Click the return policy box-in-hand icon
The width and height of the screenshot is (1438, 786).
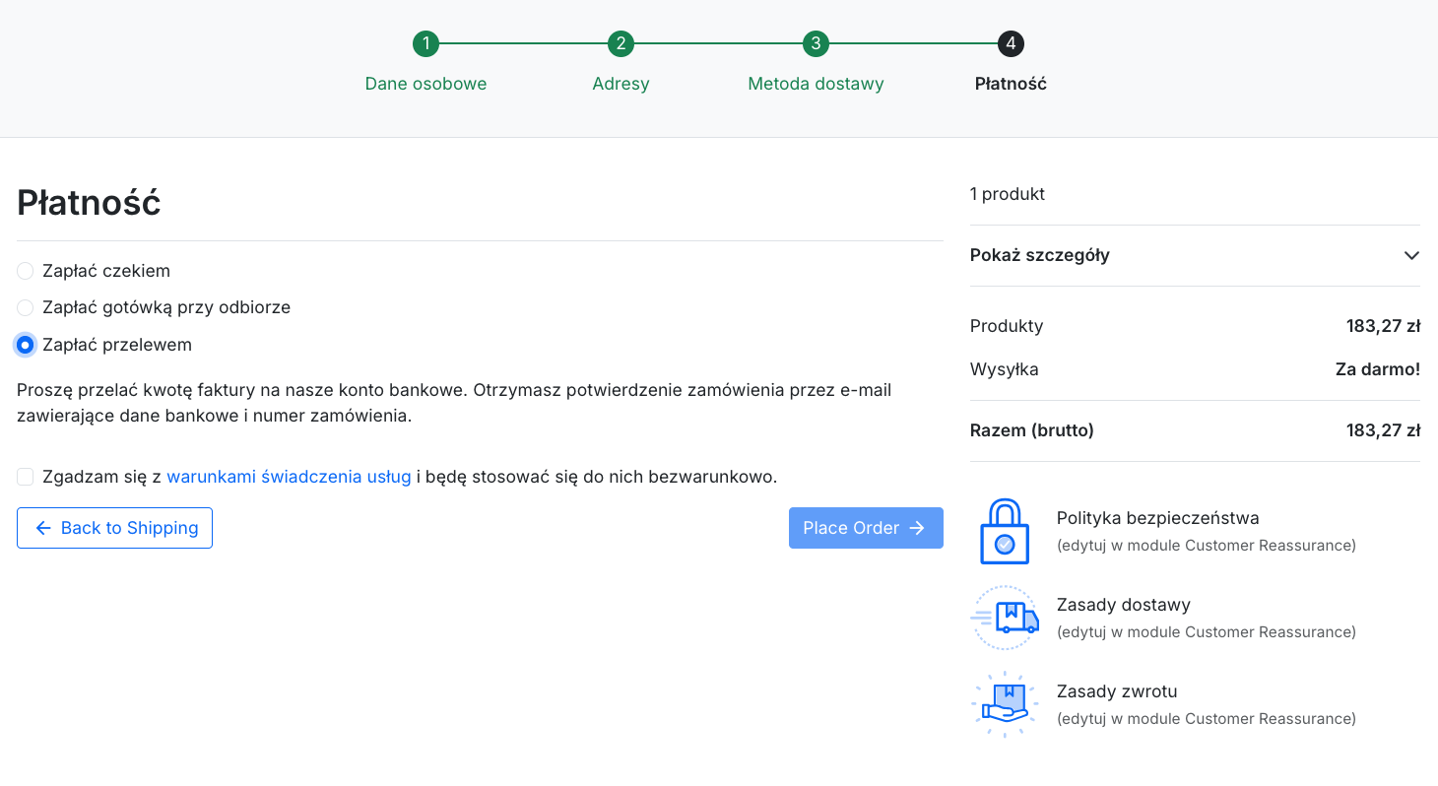tap(1005, 704)
